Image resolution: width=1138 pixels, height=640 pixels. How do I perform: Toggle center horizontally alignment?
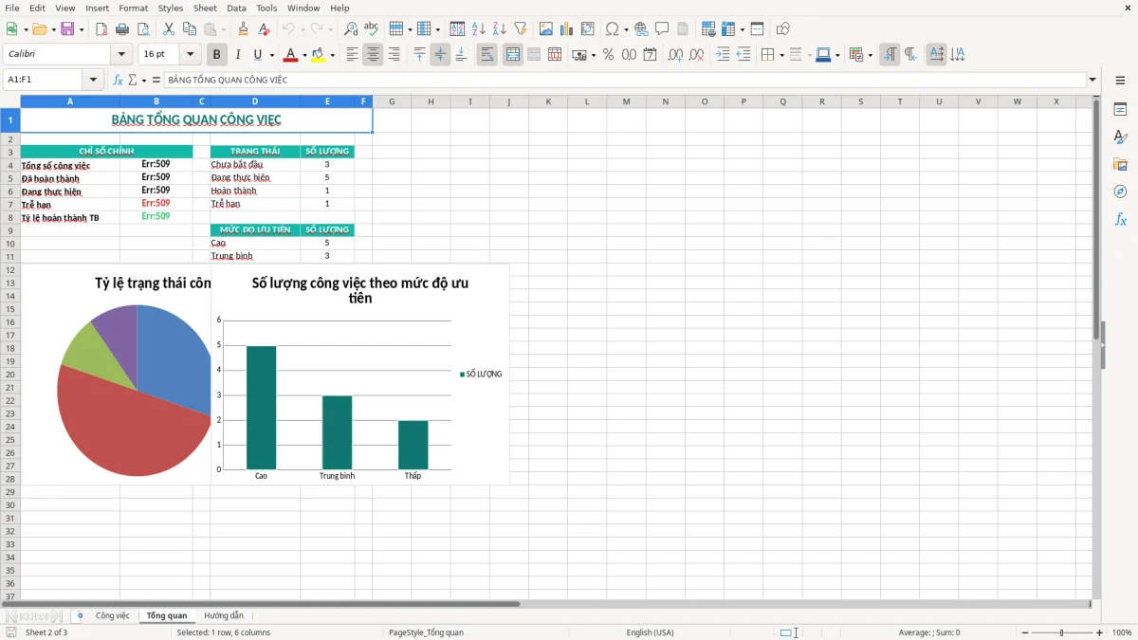click(373, 54)
